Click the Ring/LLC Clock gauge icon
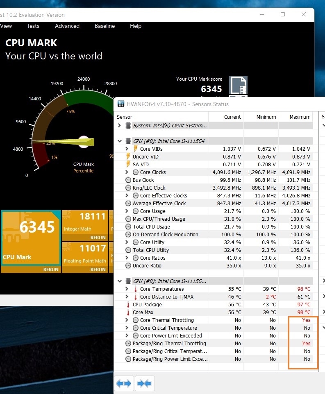 coord(128,188)
